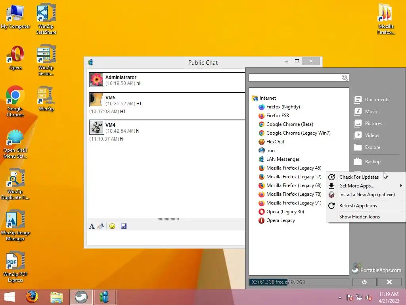The image size is (406, 305).
Task: Close PortableApps menu with the X button
Action: (x=389, y=282)
